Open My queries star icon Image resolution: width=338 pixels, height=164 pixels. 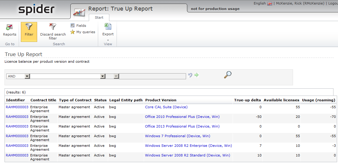(x=72, y=32)
